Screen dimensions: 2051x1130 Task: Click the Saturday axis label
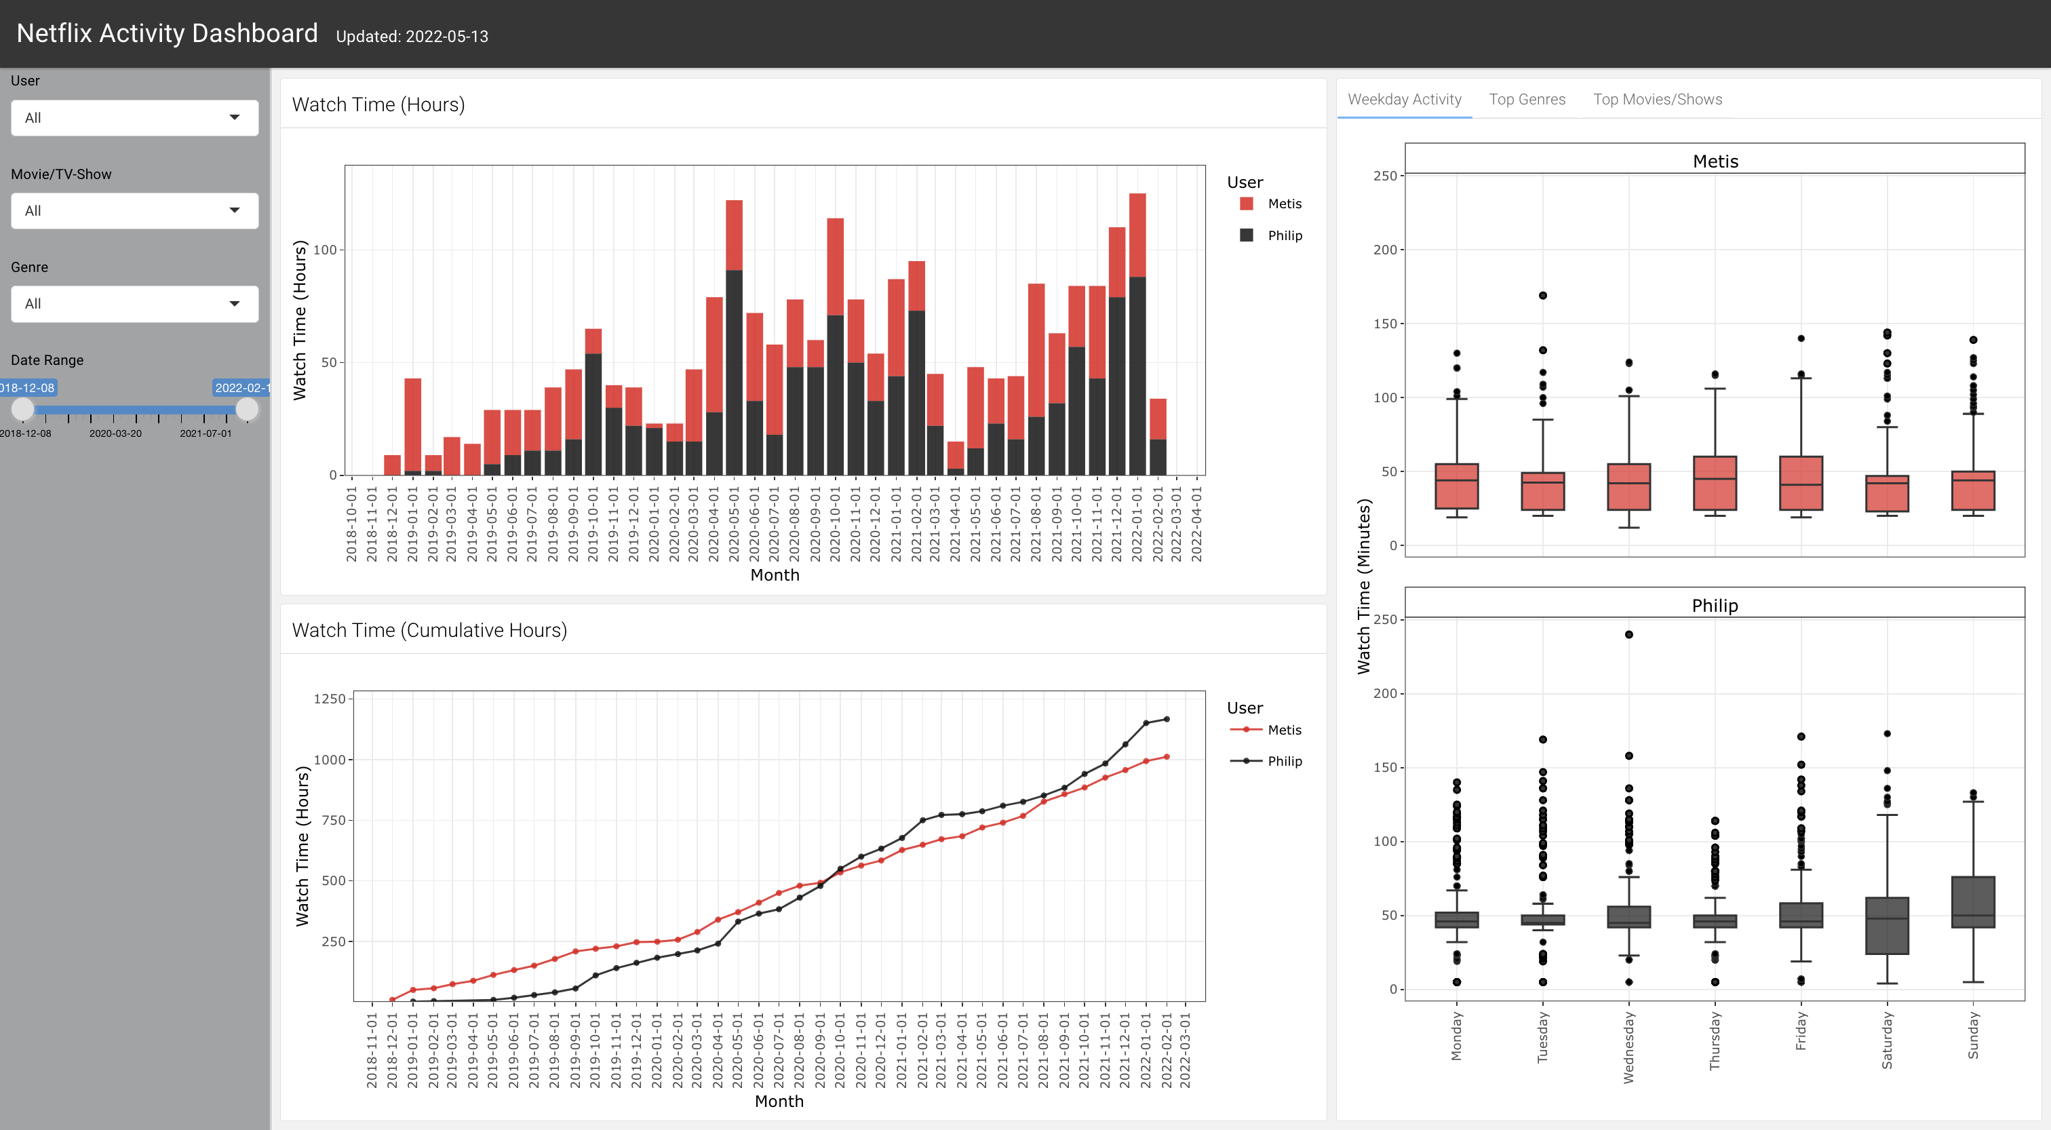[1886, 1041]
